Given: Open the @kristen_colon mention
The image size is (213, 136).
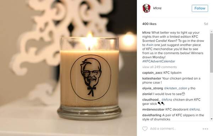Looking at the screenshot, I should [175, 88].
